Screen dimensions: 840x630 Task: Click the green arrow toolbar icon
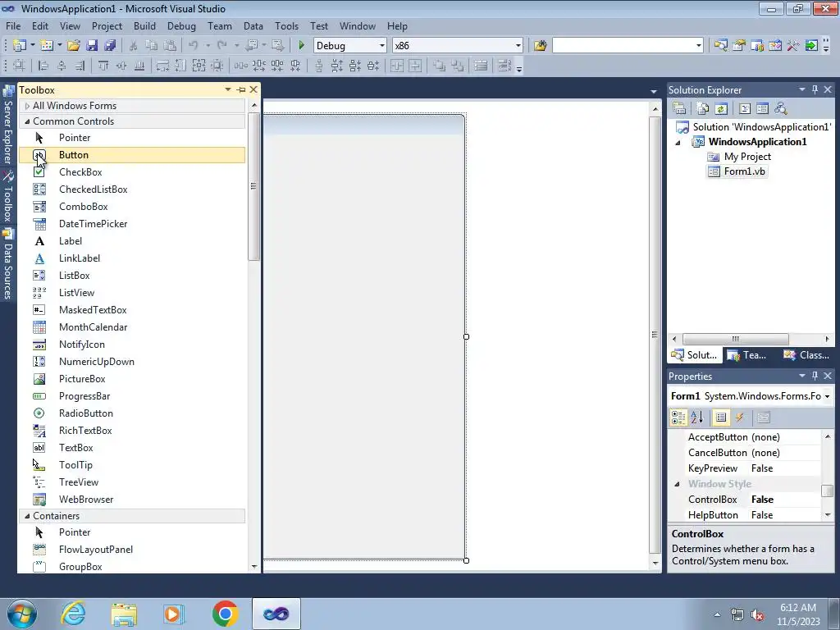click(x=811, y=46)
